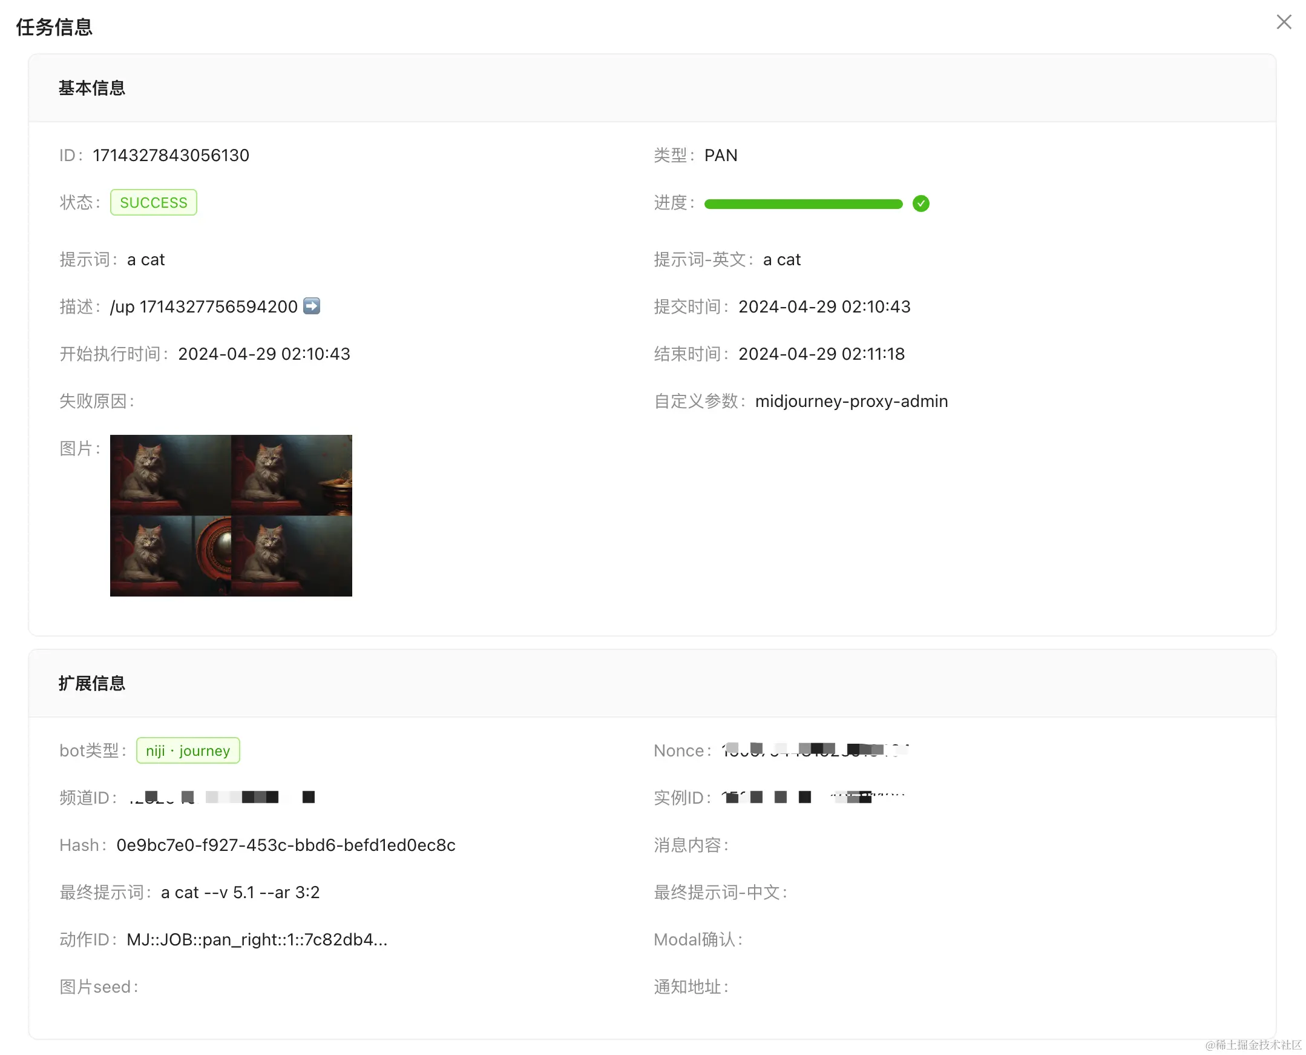The height and width of the screenshot is (1055, 1306).
Task: Click the extended info section header
Action: pyautogui.click(x=91, y=684)
